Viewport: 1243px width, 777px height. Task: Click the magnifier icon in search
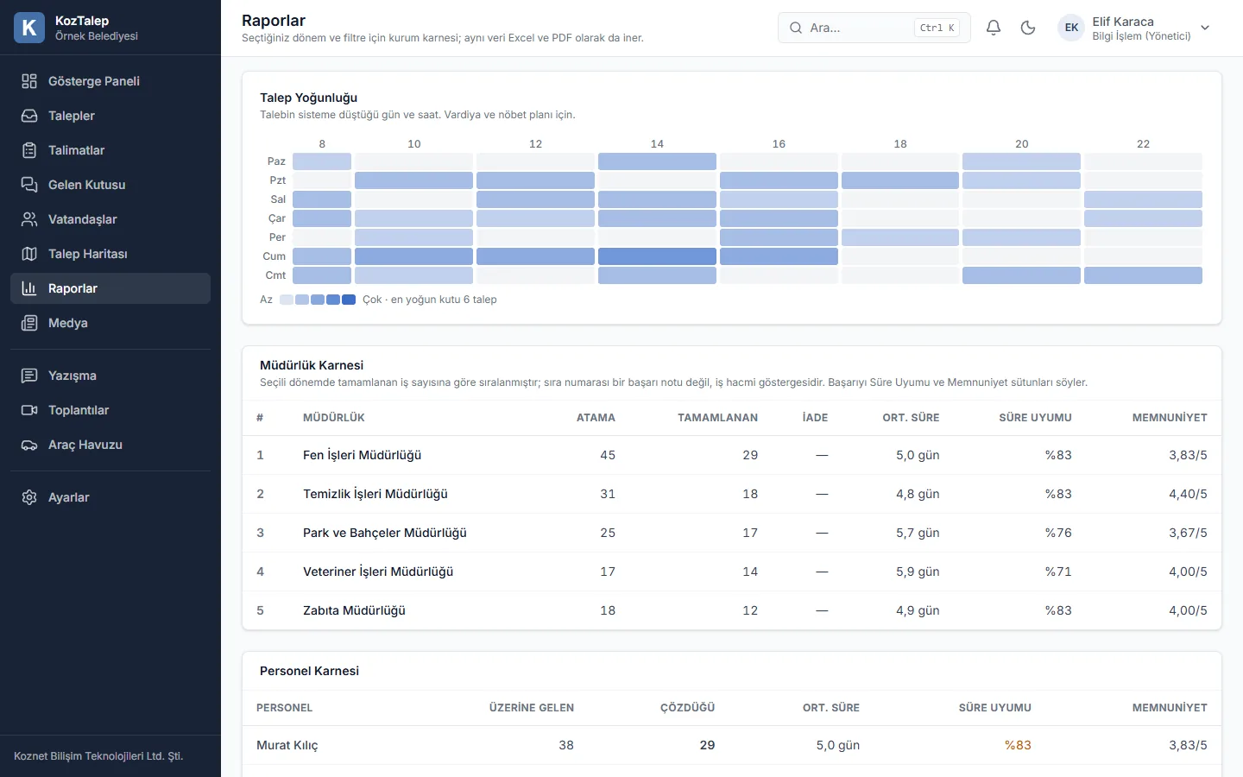(796, 28)
